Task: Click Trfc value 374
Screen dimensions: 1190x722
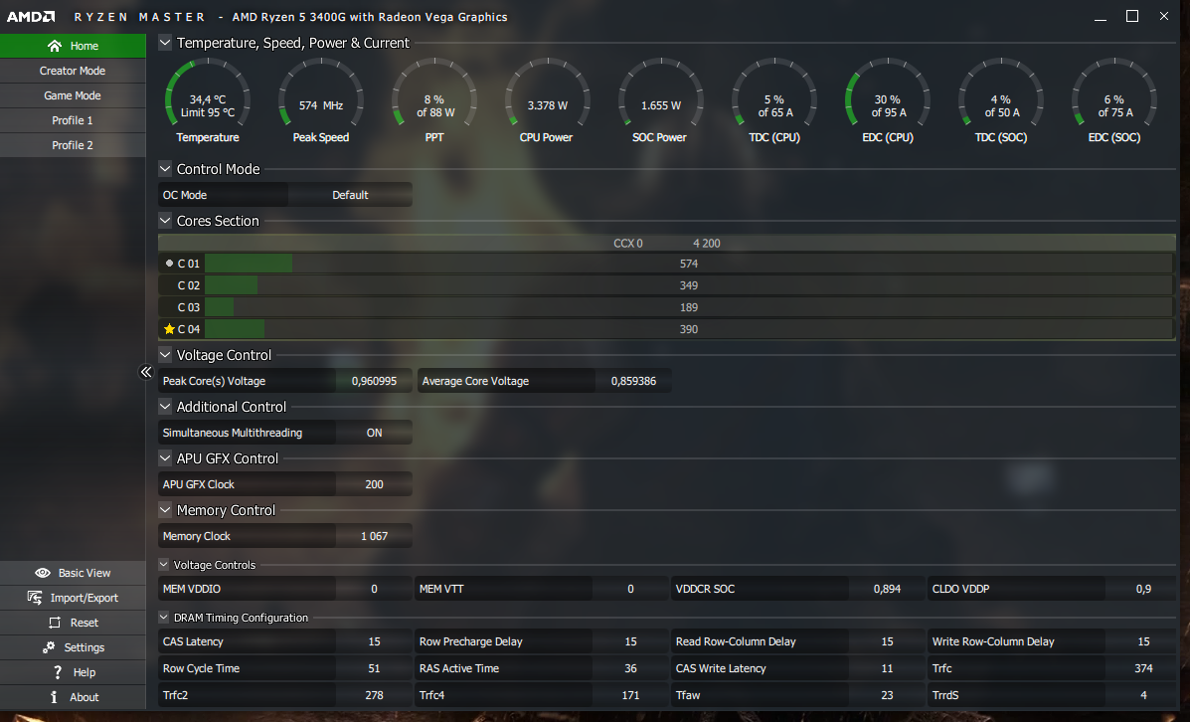Action: pyautogui.click(x=1143, y=668)
